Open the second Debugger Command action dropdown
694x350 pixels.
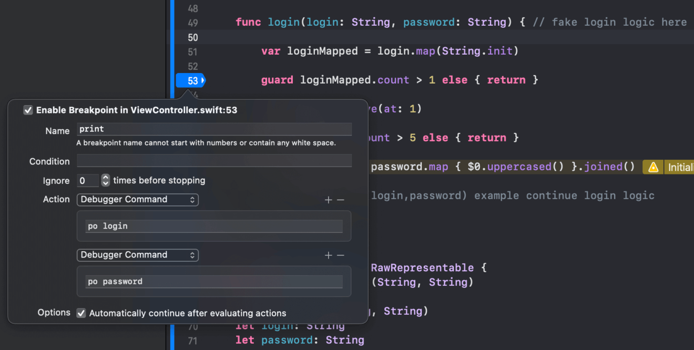click(x=137, y=255)
